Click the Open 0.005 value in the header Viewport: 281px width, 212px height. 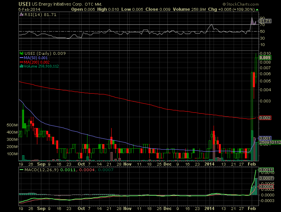83,9
